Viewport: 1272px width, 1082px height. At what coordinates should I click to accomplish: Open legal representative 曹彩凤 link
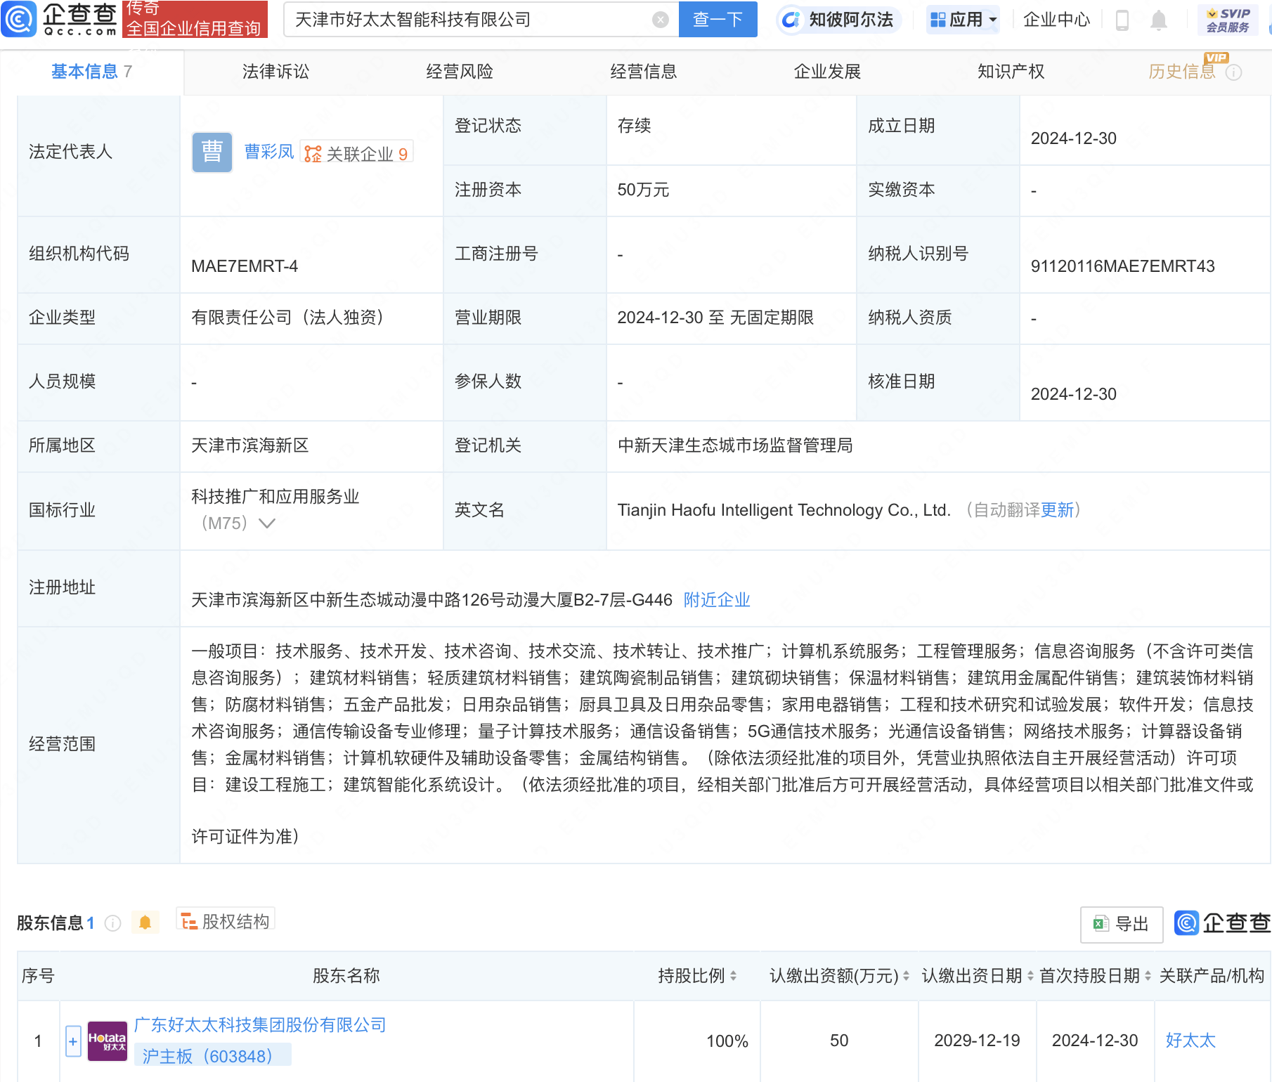(x=268, y=152)
